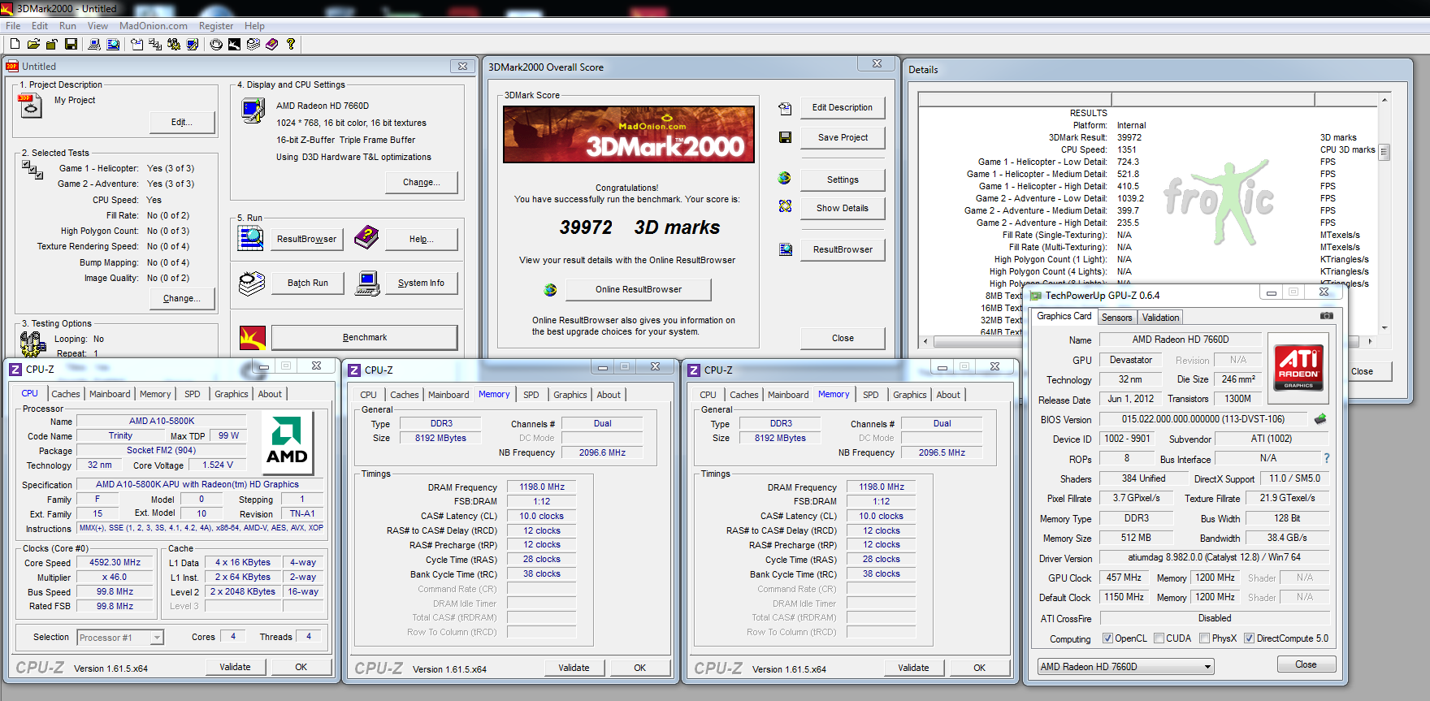Click the Open project folder toolbar icon

click(x=33, y=44)
